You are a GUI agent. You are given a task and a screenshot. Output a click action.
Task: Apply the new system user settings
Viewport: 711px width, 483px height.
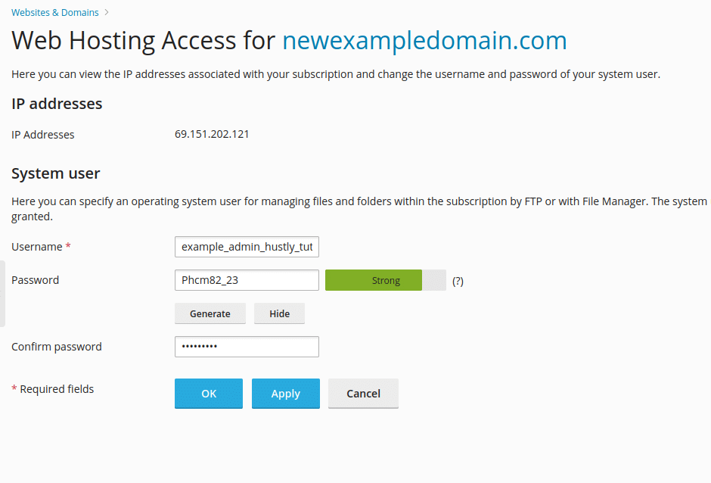point(285,393)
